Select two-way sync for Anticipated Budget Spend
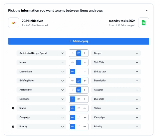This screenshot has height=137, width=156. coord(79,53)
